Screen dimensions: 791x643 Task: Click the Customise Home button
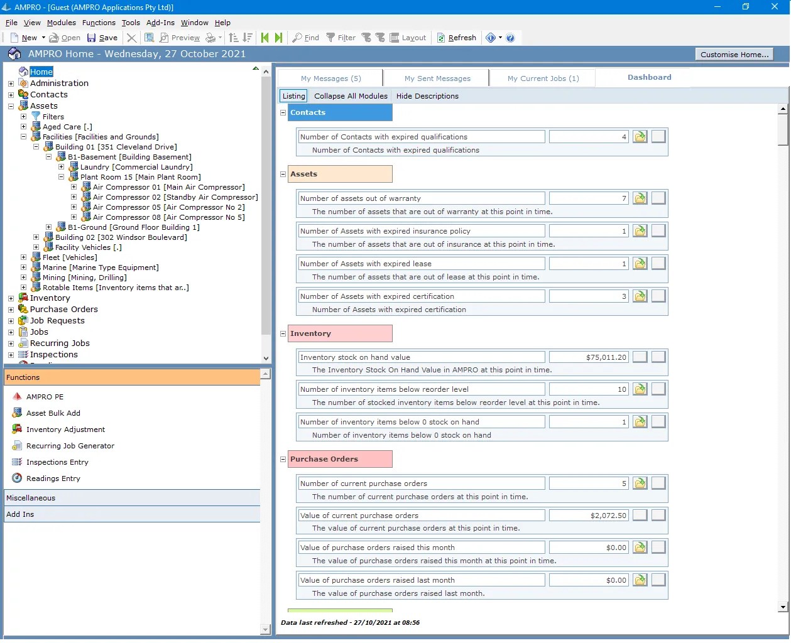(x=734, y=55)
